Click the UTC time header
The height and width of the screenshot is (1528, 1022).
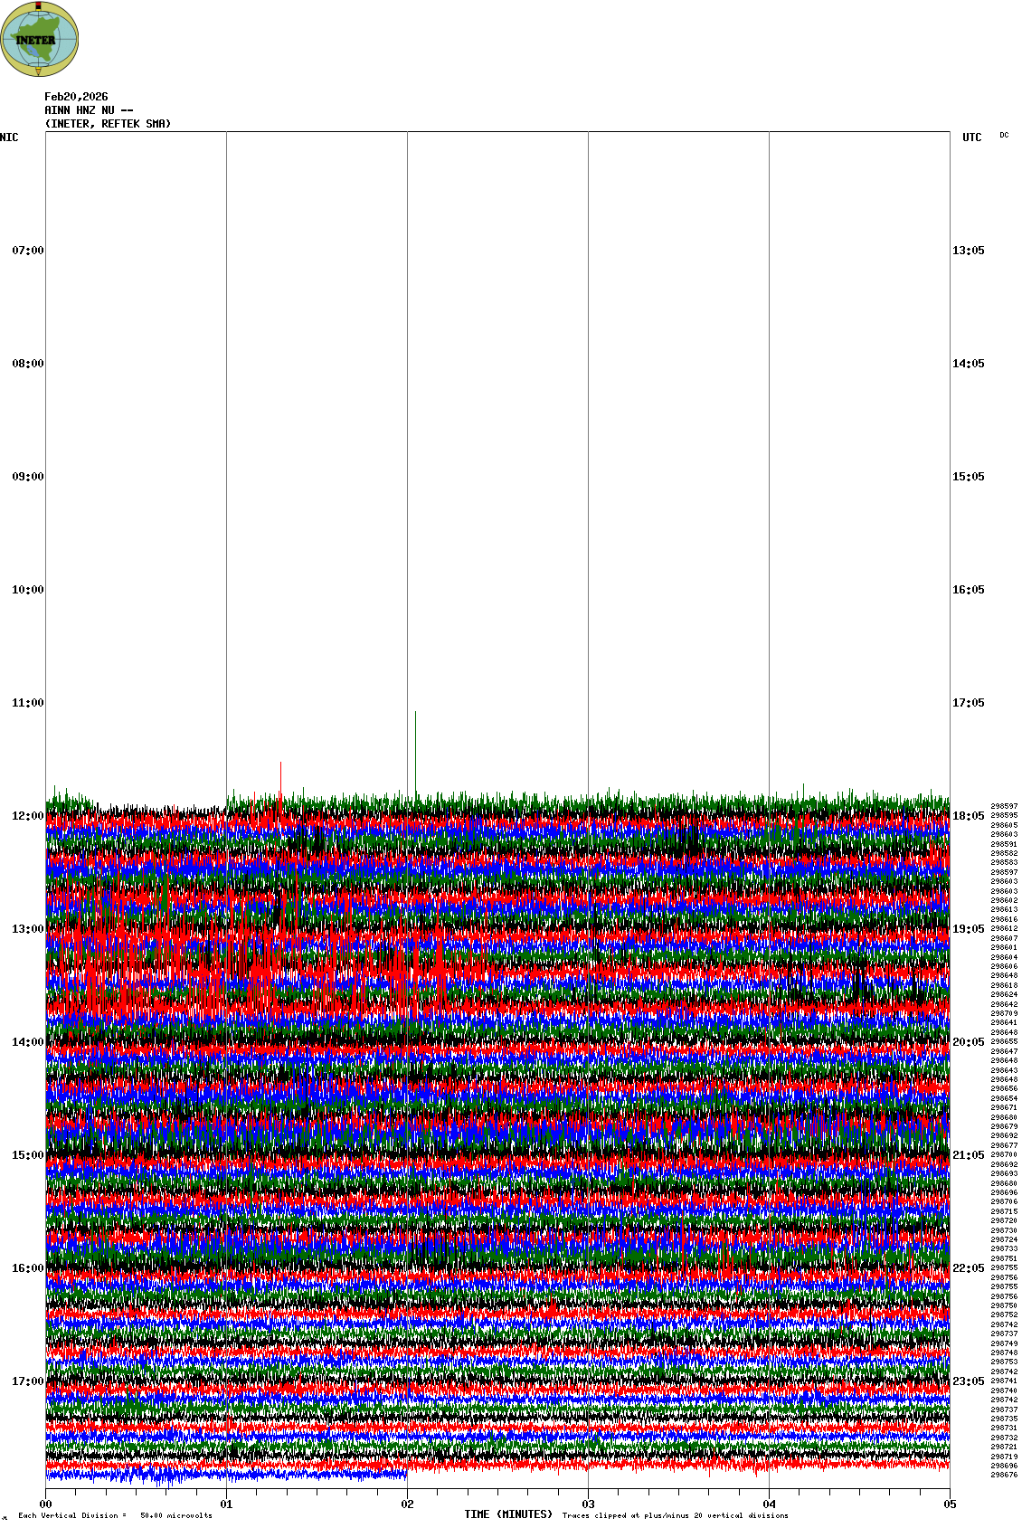pyautogui.click(x=971, y=138)
